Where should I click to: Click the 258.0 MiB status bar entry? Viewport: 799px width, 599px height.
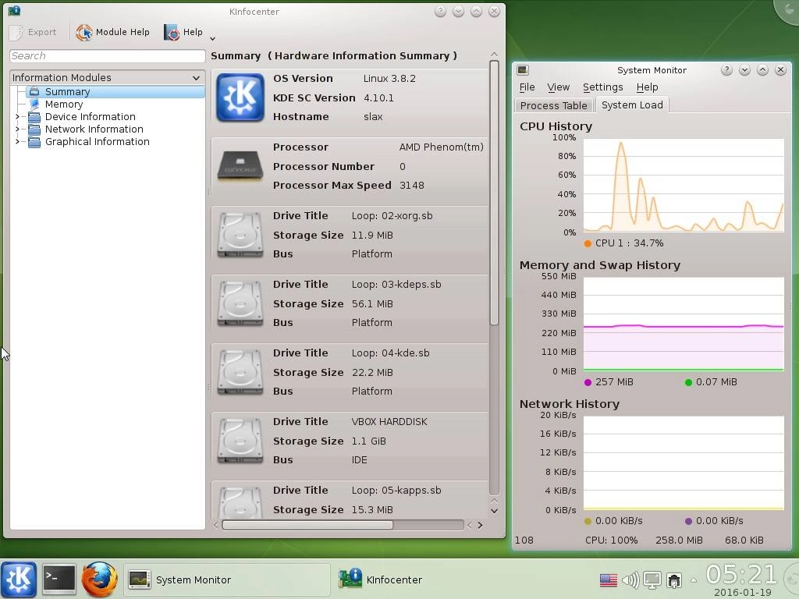(x=679, y=541)
